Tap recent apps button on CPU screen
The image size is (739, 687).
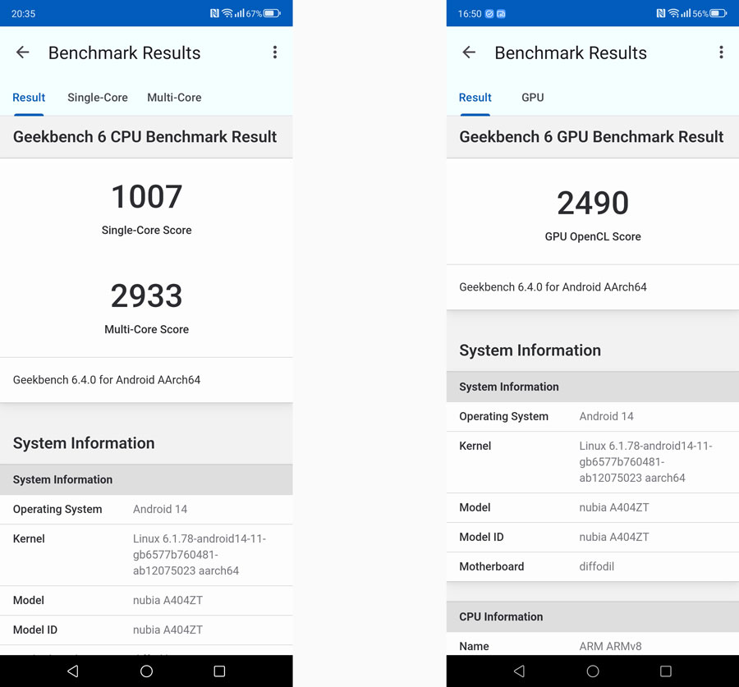(219, 671)
